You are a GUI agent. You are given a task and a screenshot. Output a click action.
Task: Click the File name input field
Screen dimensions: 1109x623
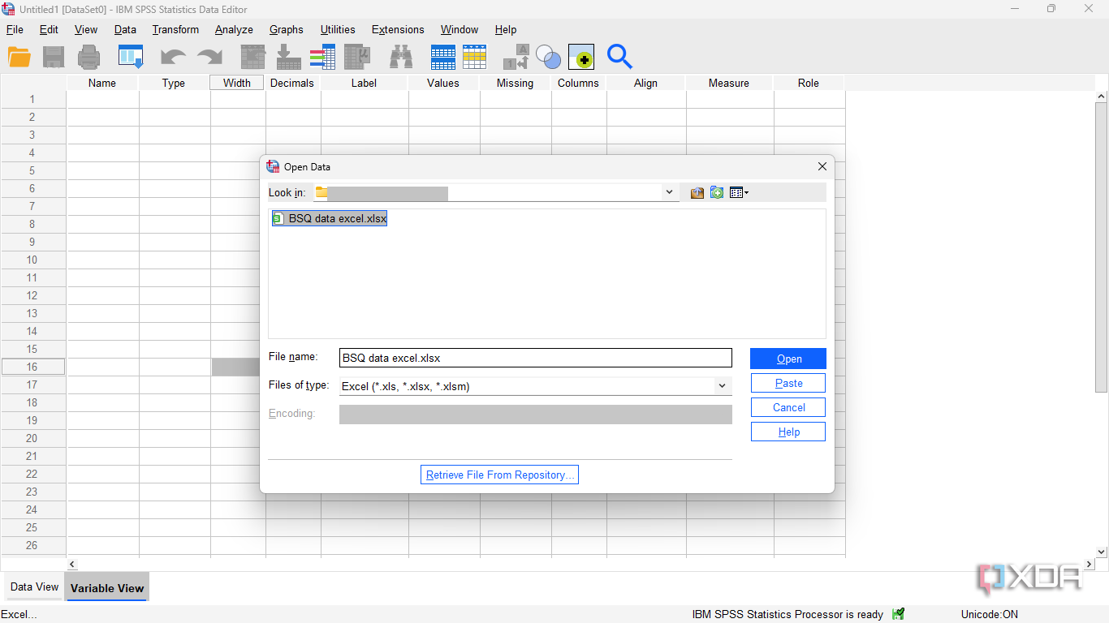click(536, 358)
